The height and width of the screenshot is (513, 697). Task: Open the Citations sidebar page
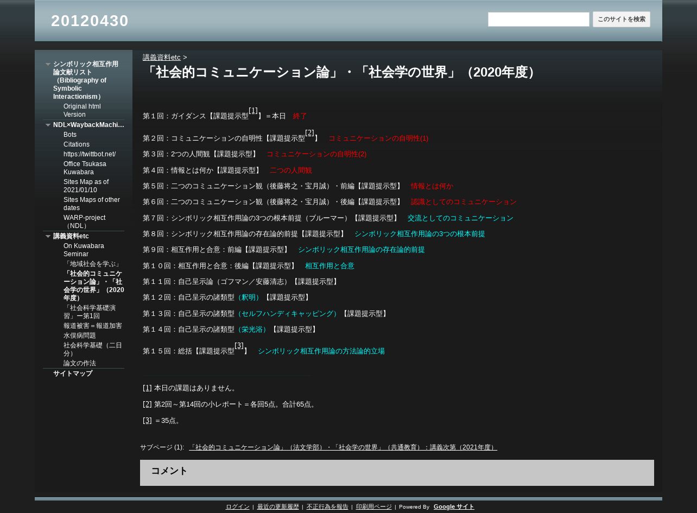(77, 144)
